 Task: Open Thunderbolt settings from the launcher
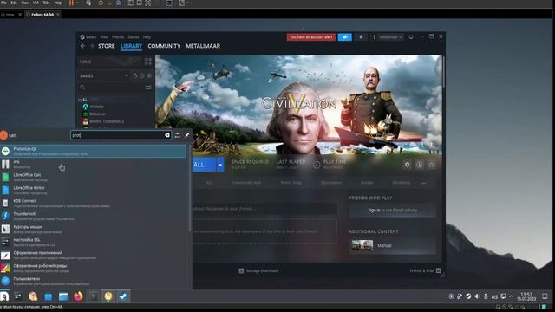[94, 216]
